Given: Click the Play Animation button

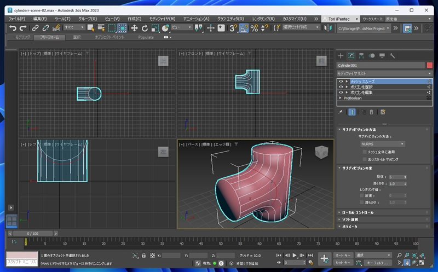Looking at the screenshot, I should pos(295,255).
